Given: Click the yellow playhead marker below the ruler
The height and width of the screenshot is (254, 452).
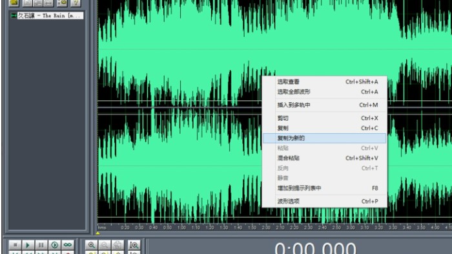Looking at the screenshot, I should pos(98,233).
